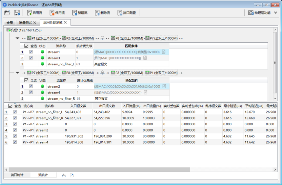Open 物理层功能 physical layer functions
The height and width of the screenshot is (185, 282).
click(259, 13)
